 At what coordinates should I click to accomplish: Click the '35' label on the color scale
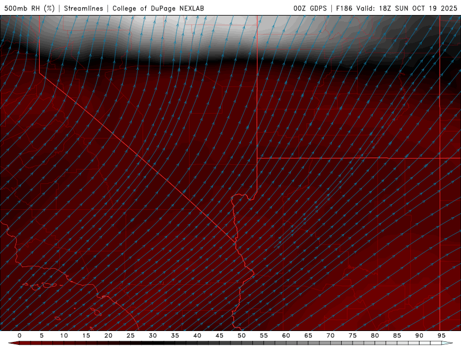point(175,336)
